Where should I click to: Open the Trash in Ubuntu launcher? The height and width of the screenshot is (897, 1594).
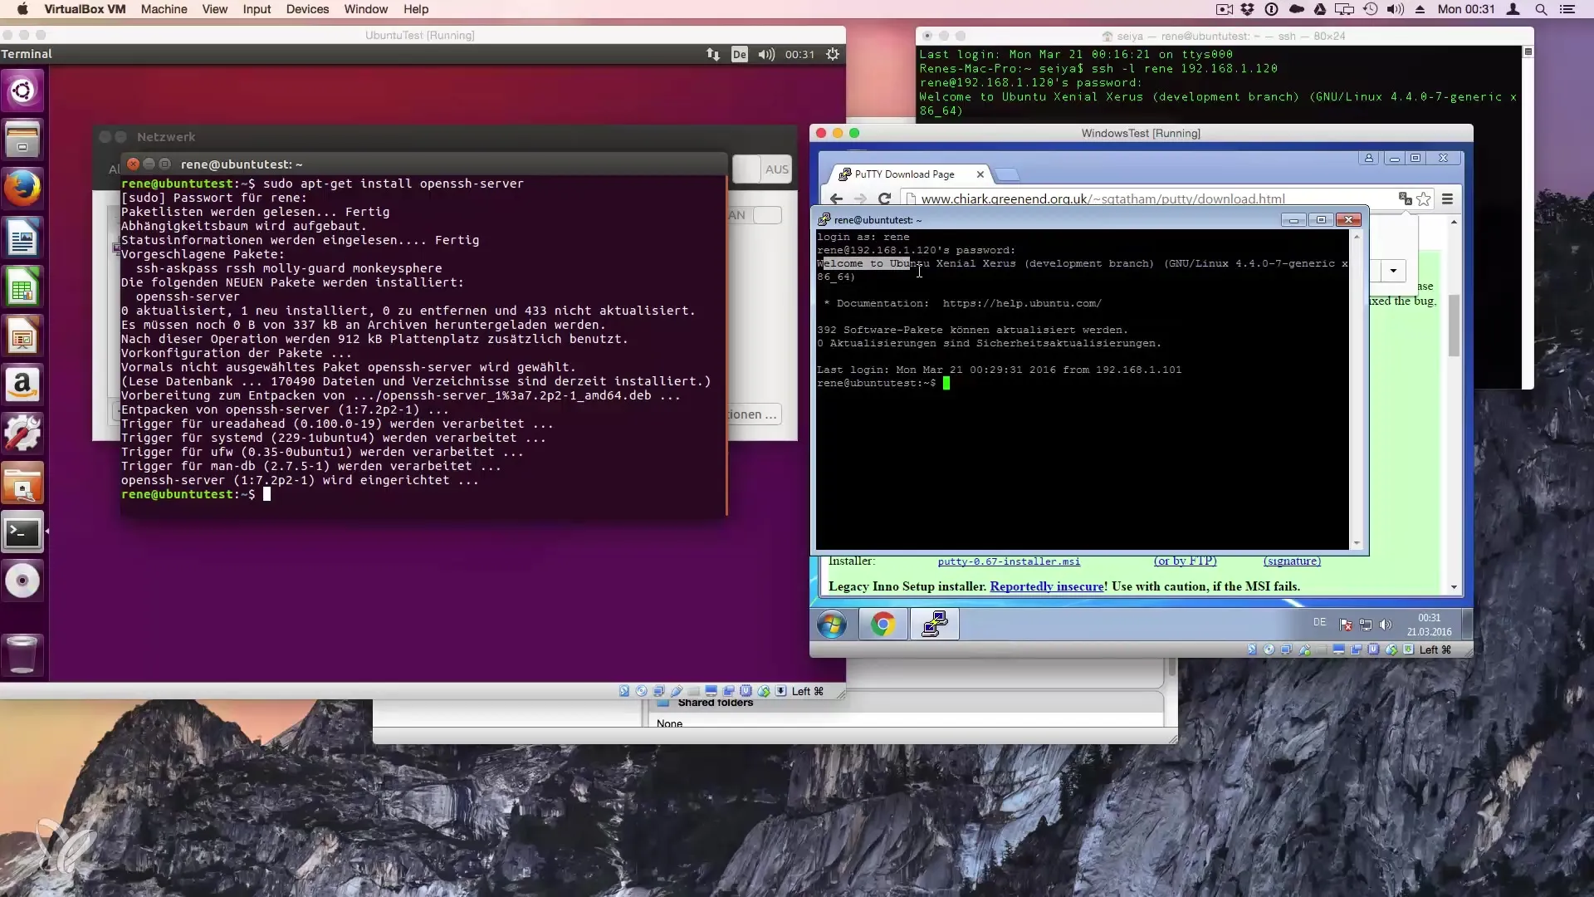click(22, 654)
